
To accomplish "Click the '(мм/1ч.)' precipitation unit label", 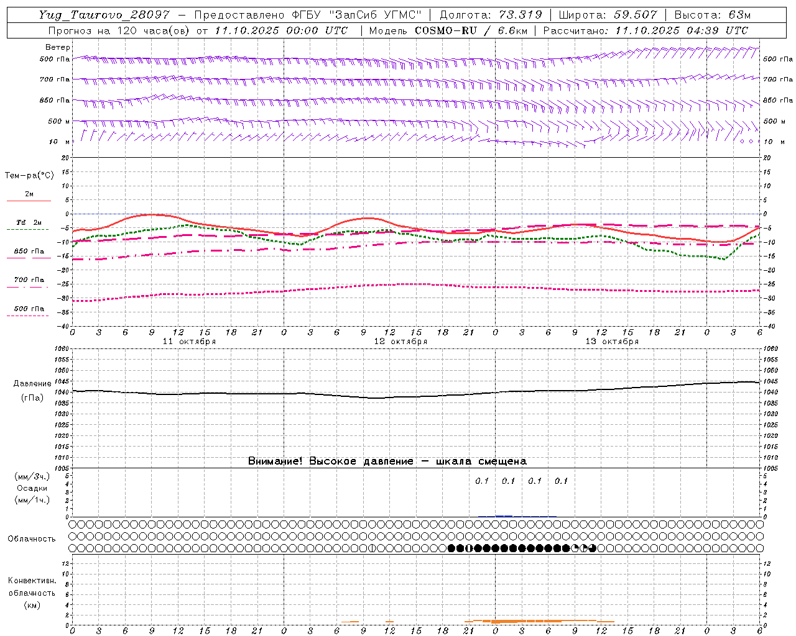I will [32, 500].
